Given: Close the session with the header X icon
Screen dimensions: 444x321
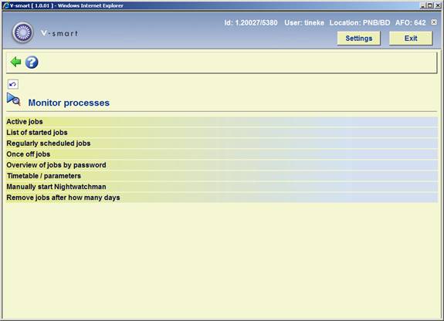Looking at the screenshot, I should (x=434, y=22).
